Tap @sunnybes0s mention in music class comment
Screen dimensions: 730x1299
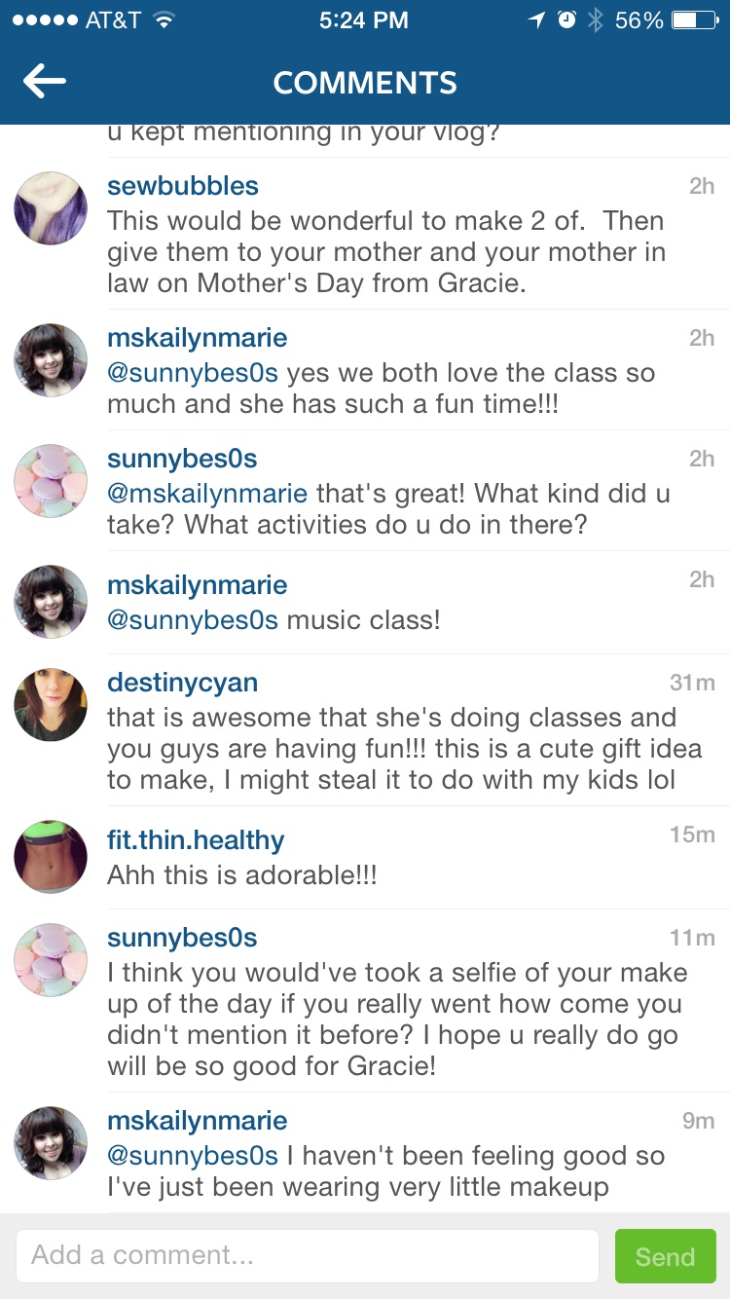click(x=193, y=620)
